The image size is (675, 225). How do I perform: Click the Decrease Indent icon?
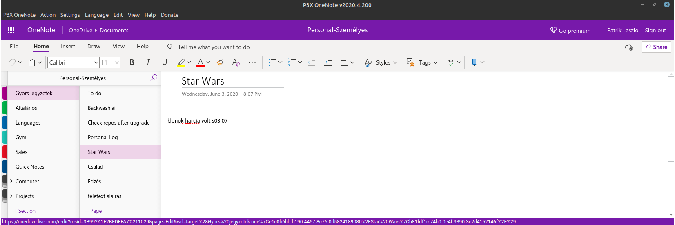pyautogui.click(x=312, y=62)
